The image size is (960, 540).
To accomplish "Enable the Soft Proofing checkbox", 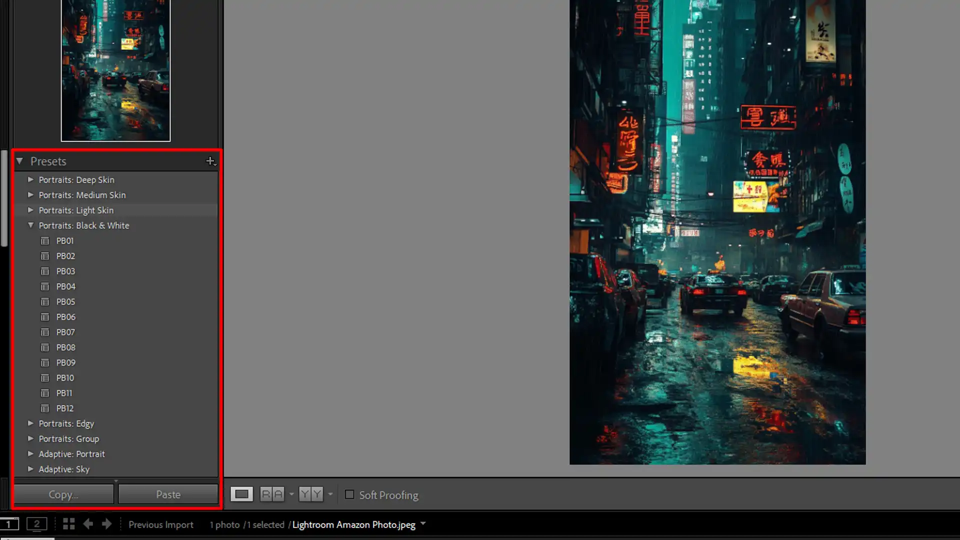I will (x=349, y=494).
